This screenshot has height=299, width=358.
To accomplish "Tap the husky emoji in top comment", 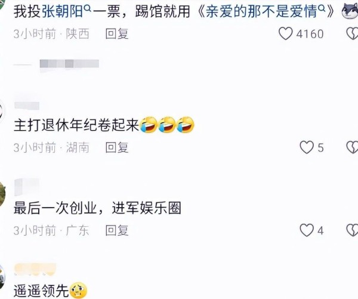I will (x=350, y=11).
